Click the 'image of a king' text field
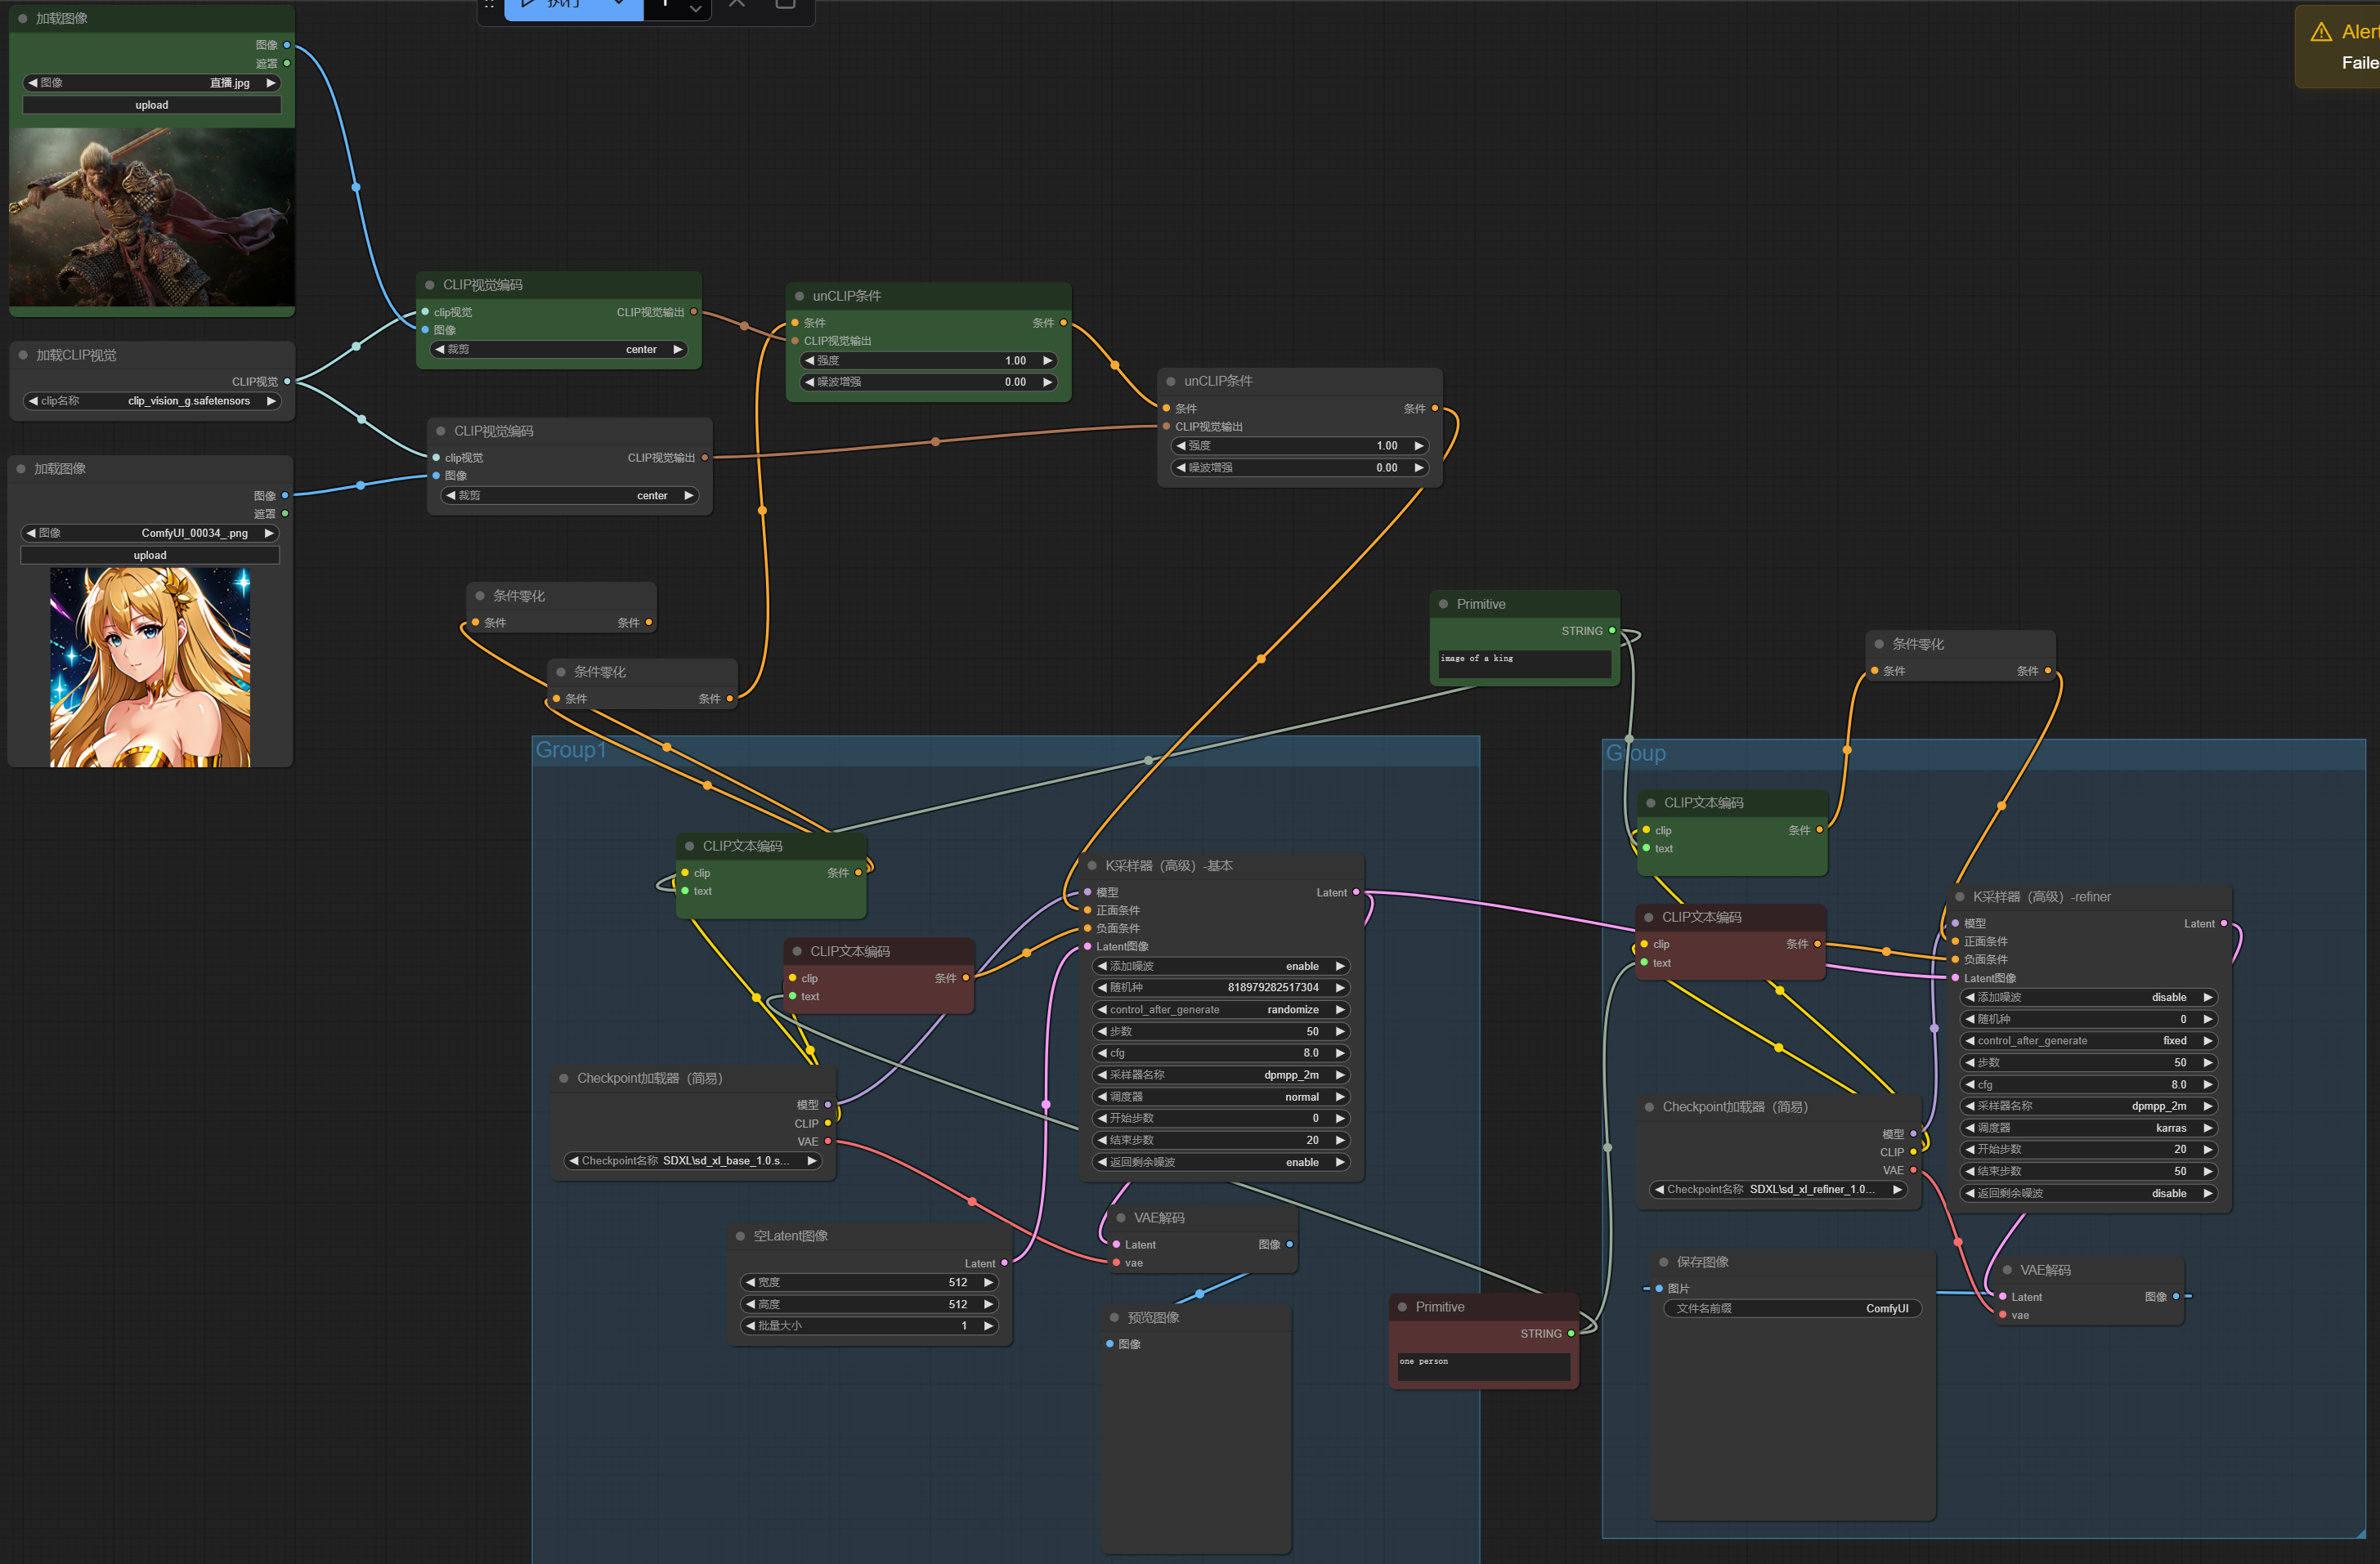Image resolution: width=2380 pixels, height=1564 pixels. click(1523, 663)
